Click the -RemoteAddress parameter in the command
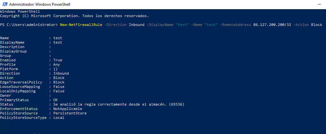This screenshot has height=134, width=326. (235, 25)
